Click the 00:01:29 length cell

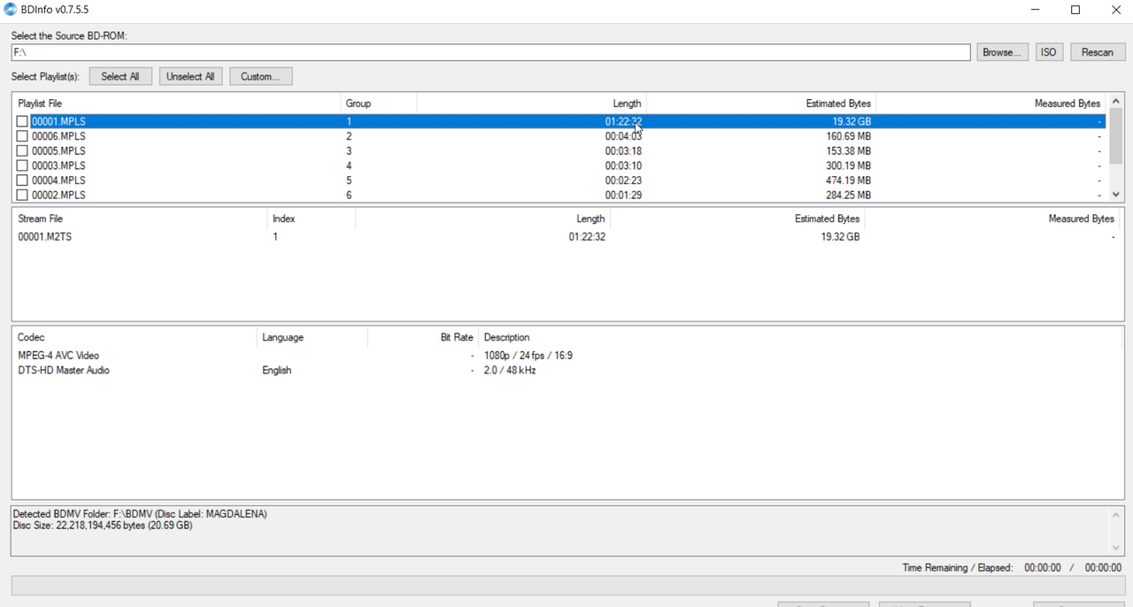click(623, 195)
